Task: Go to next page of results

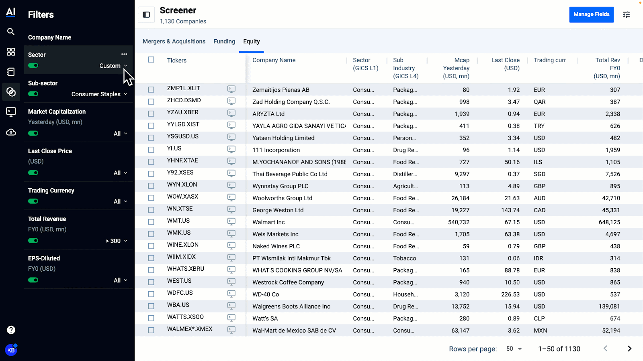Action: pos(629,349)
